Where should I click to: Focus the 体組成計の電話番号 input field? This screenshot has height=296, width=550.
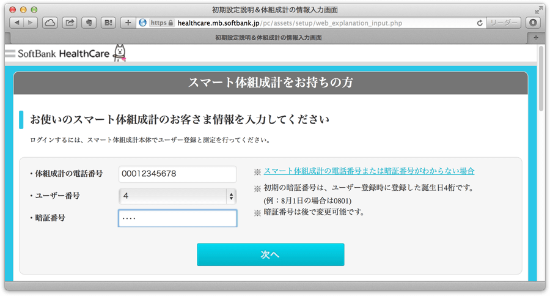[177, 174]
